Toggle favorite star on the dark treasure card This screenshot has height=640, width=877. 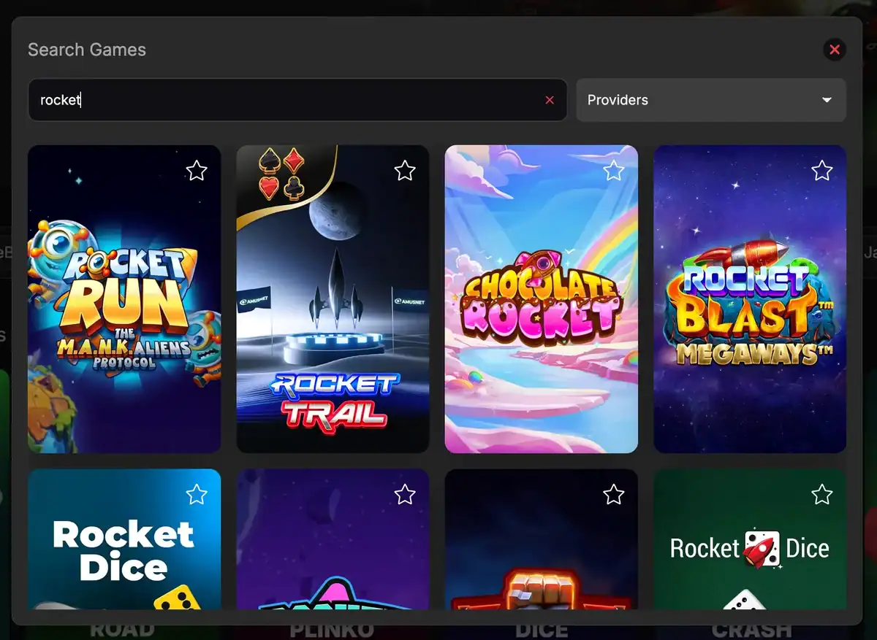click(x=613, y=495)
